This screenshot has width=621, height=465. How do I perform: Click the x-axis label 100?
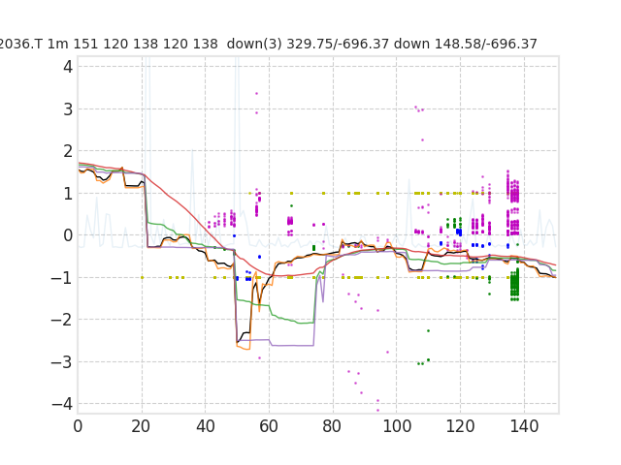pos(397,426)
